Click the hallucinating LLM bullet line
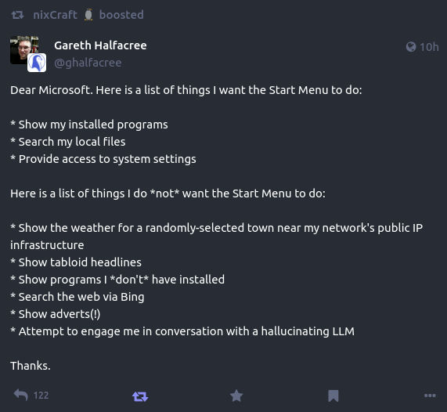This screenshot has width=447, height=412. [182, 331]
